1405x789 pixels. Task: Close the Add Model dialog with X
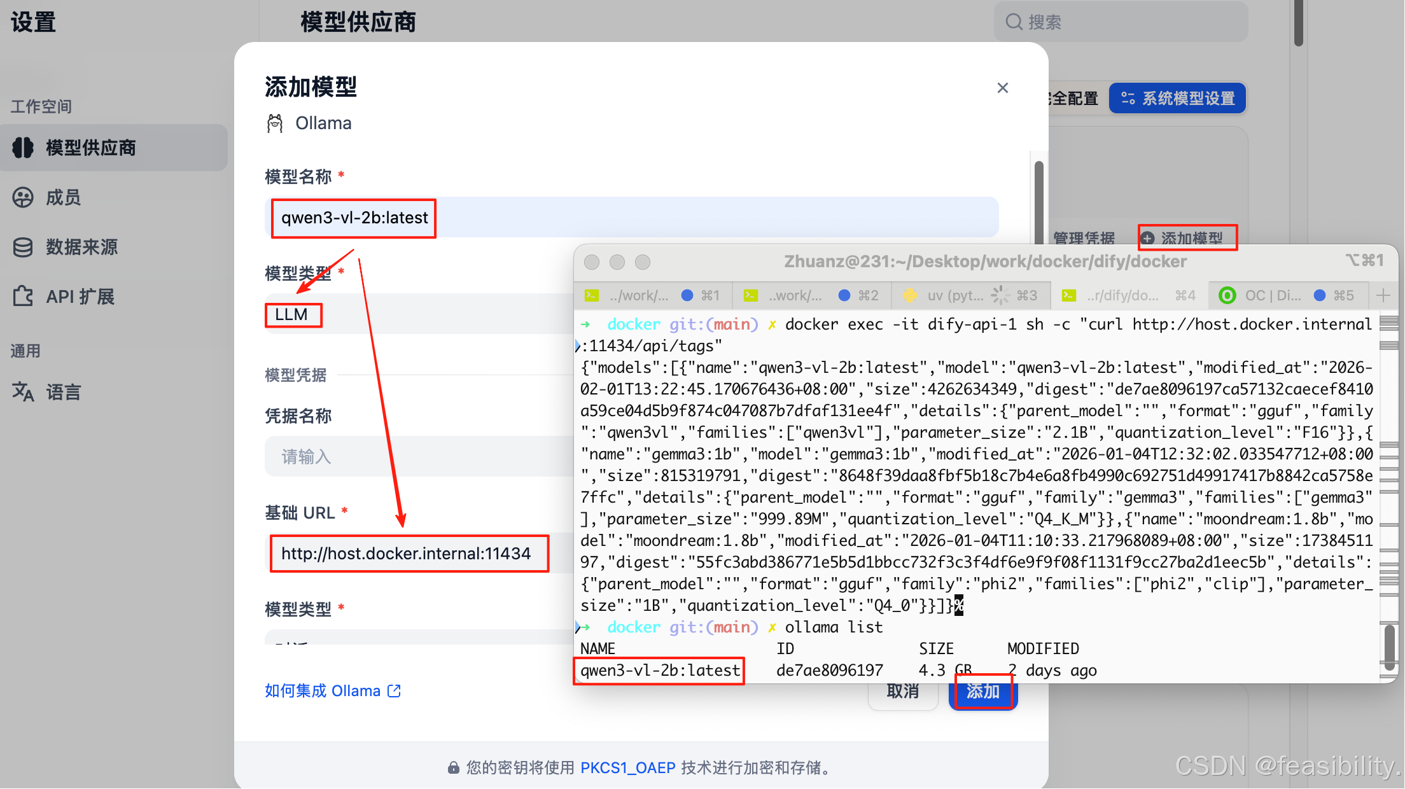(x=1002, y=88)
